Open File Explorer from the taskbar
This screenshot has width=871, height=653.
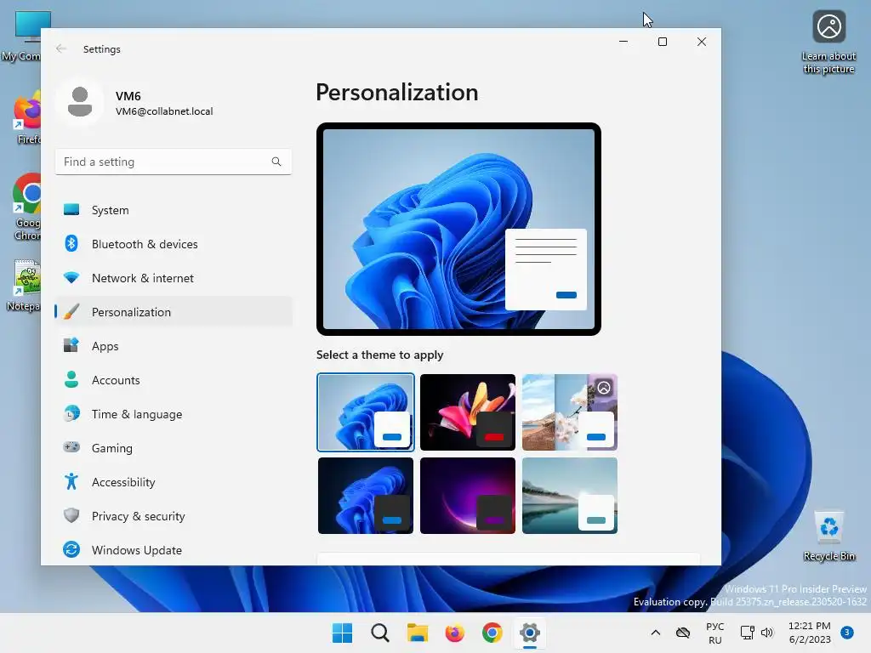417,633
